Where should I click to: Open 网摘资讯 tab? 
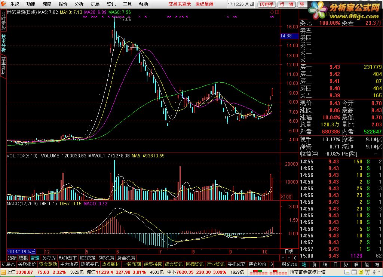coord(194,264)
